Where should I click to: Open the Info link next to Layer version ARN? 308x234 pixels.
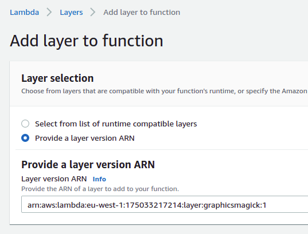[99, 179]
